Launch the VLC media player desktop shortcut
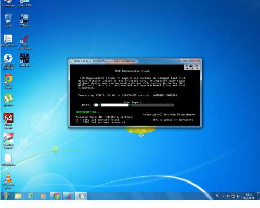 point(8,181)
